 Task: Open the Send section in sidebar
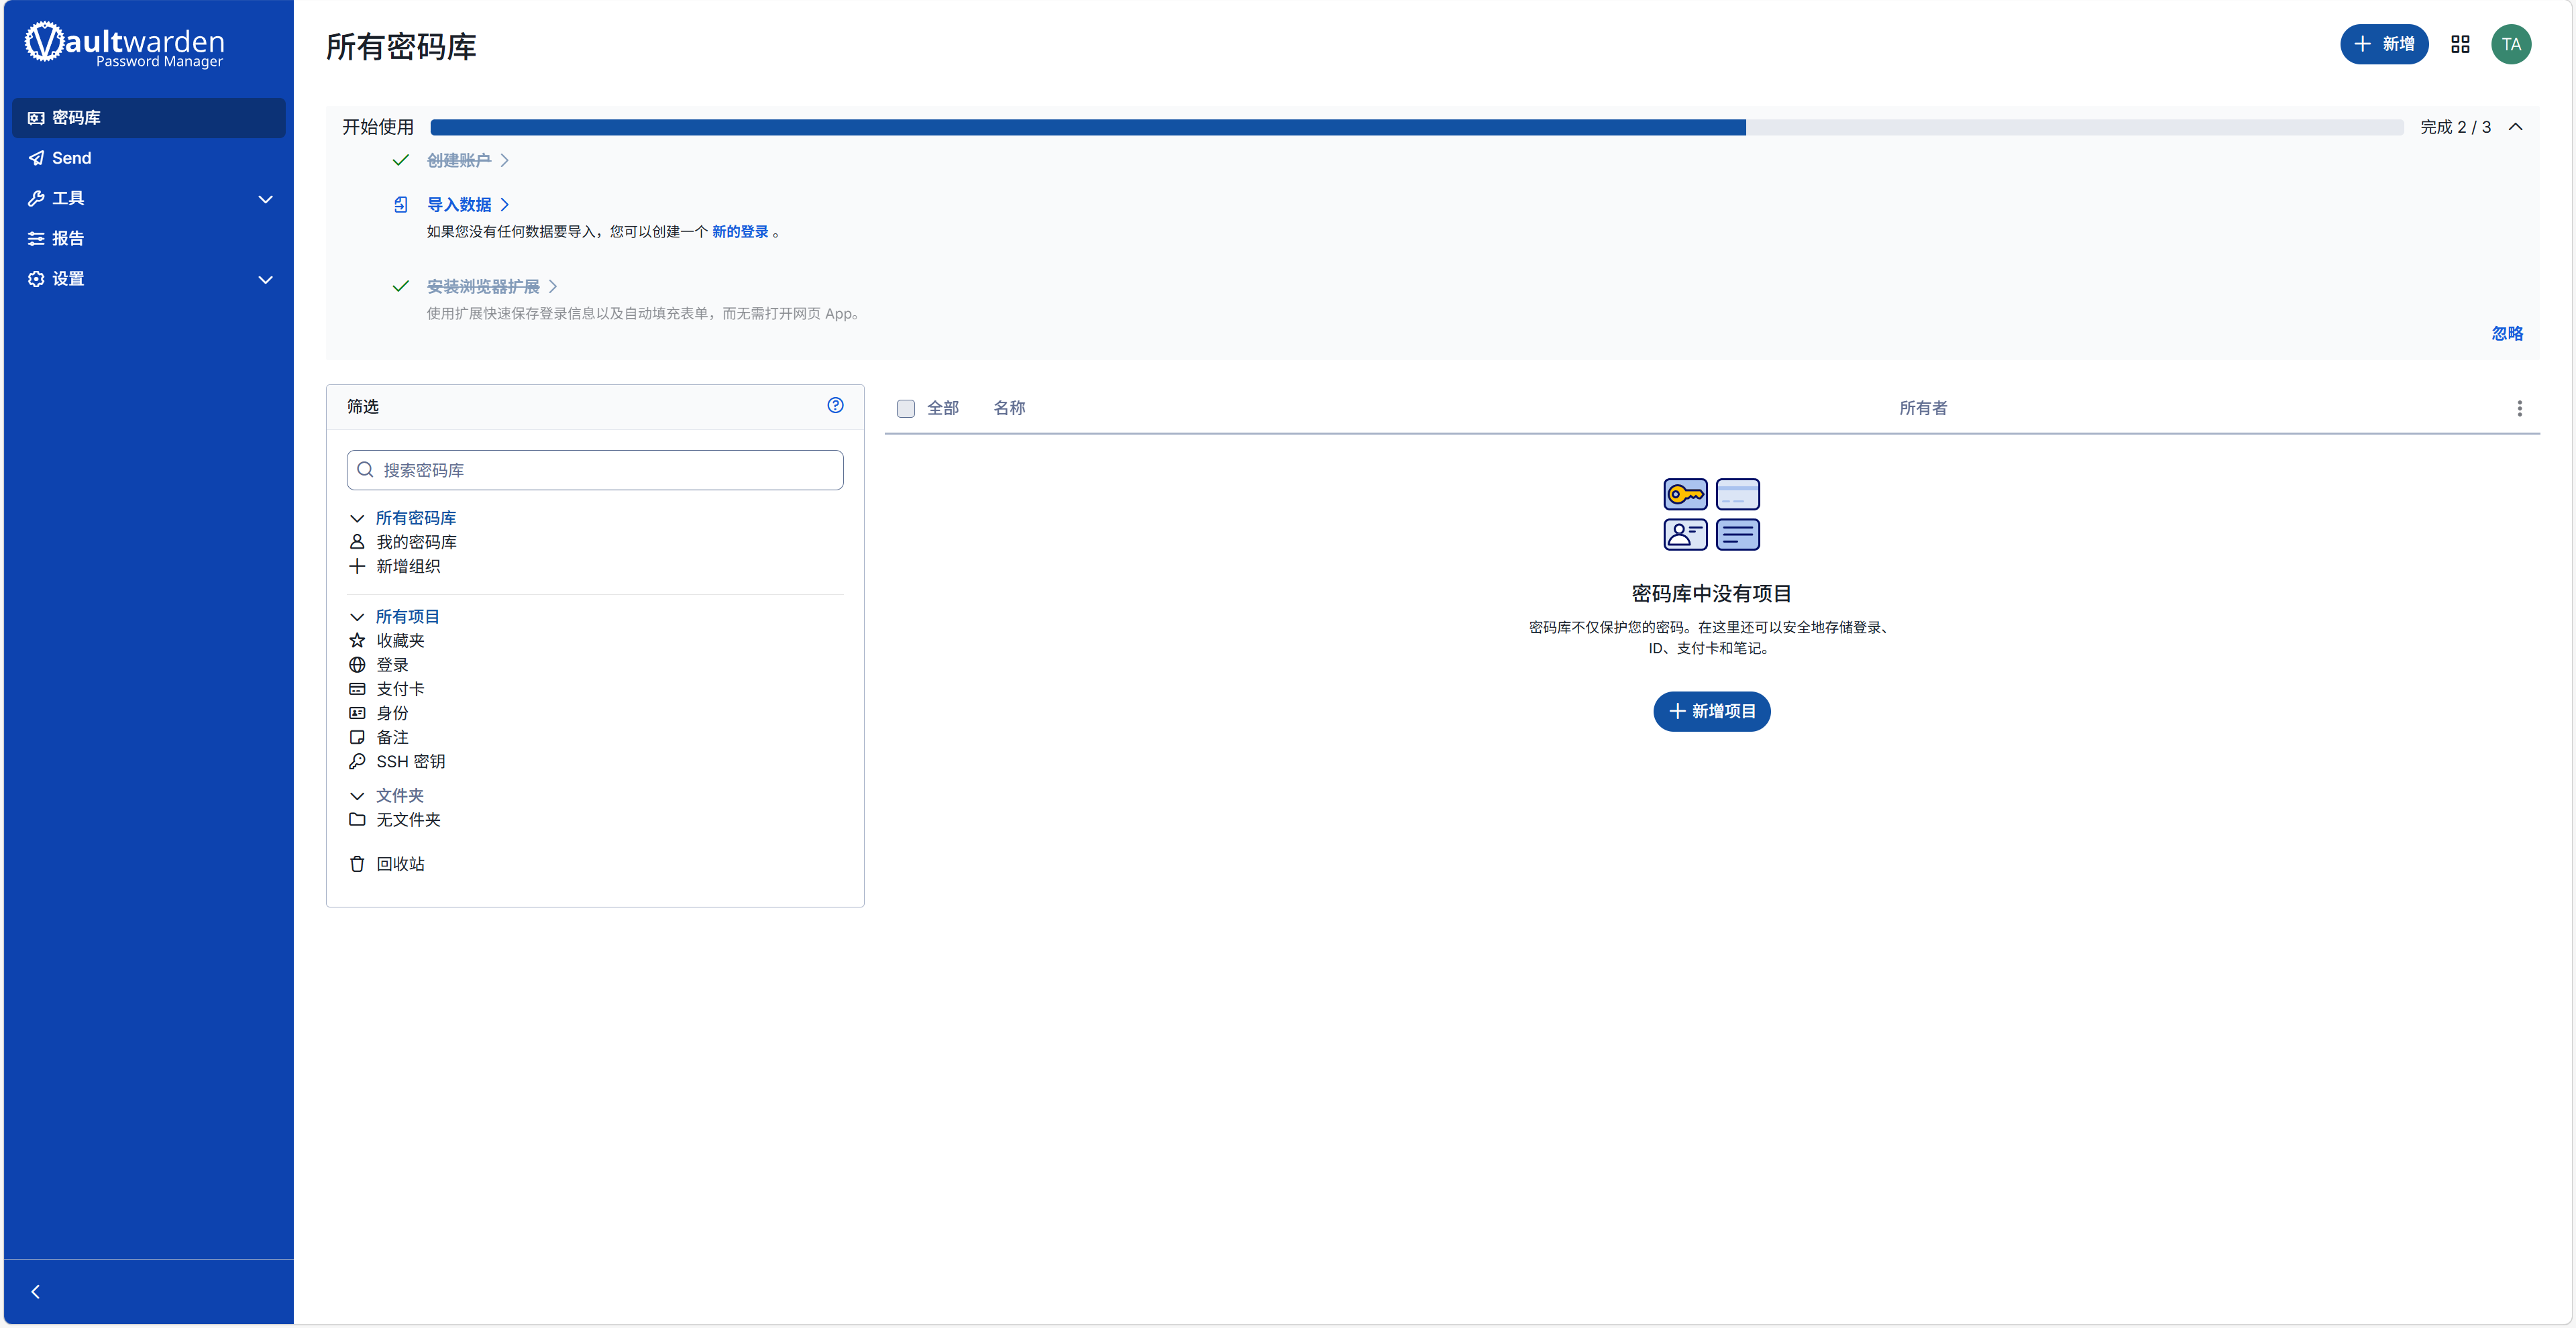pyautogui.click(x=71, y=158)
